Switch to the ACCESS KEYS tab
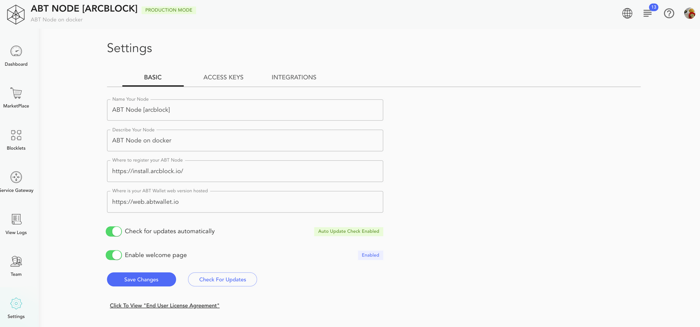 [224, 77]
